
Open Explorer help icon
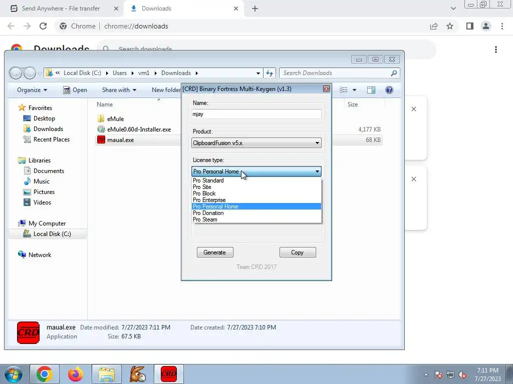point(389,90)
